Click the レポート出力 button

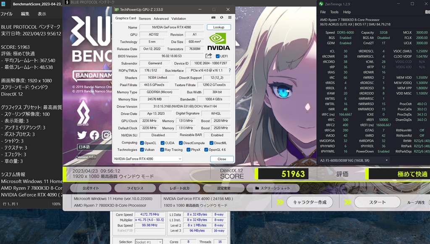click(179, 188)
